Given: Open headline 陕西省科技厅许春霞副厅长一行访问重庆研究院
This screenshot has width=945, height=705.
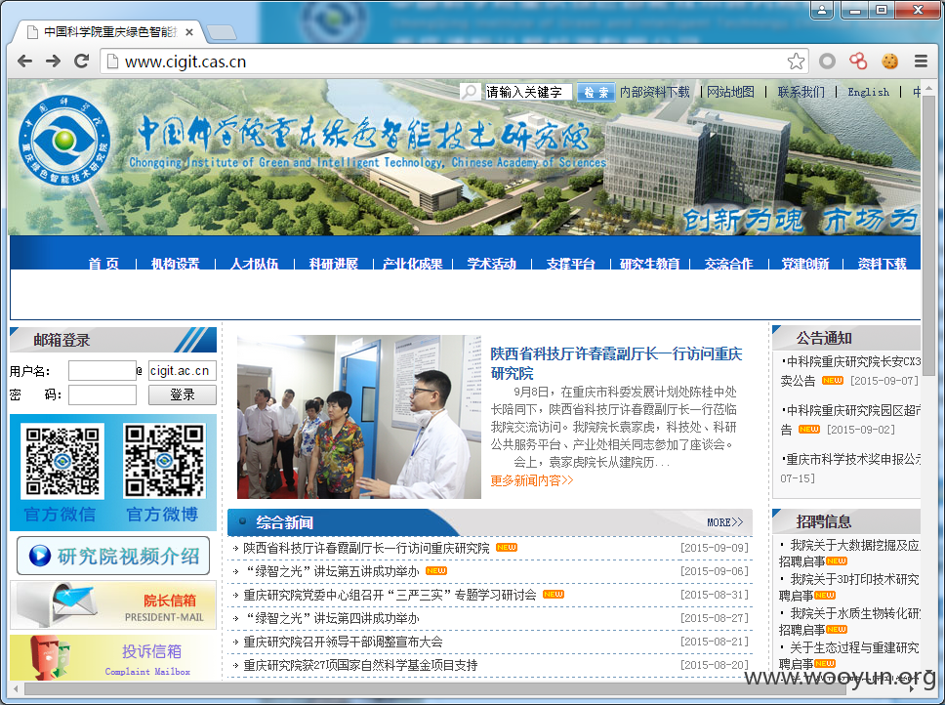Looking at the screenshot, I should pos(616,362).
